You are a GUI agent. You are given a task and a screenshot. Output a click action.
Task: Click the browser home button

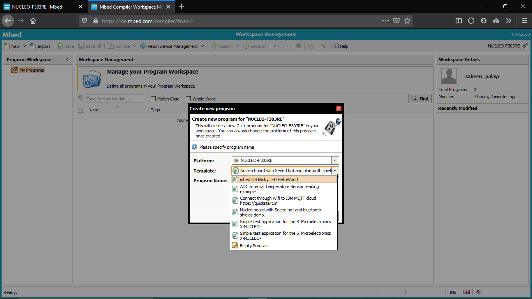click(33, 21)
